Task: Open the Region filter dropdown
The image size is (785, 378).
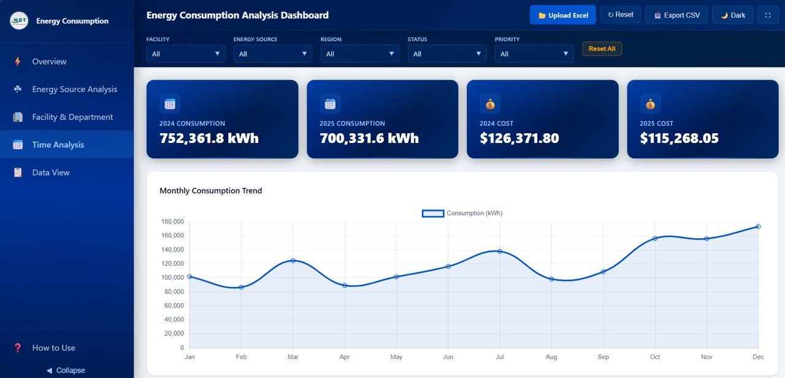Action: coord(360,53)
